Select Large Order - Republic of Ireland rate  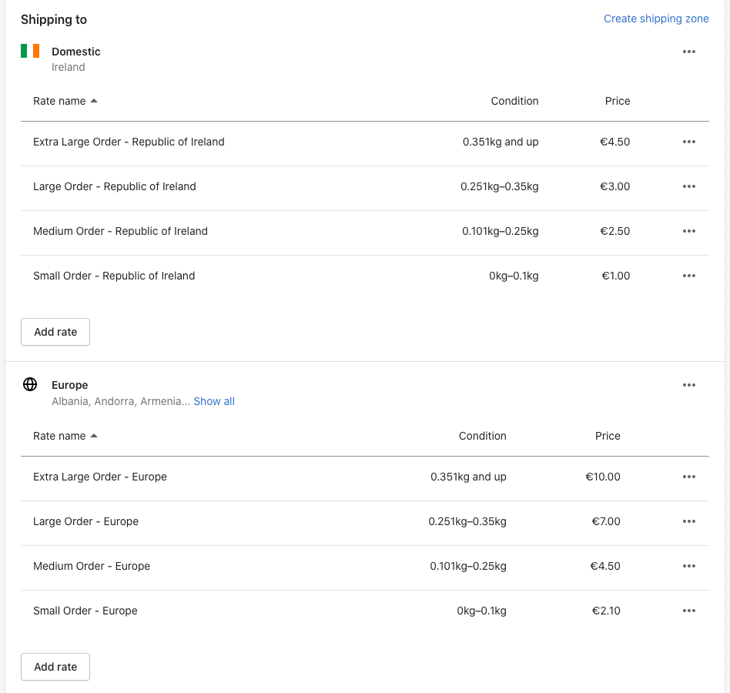pos(115,186)
